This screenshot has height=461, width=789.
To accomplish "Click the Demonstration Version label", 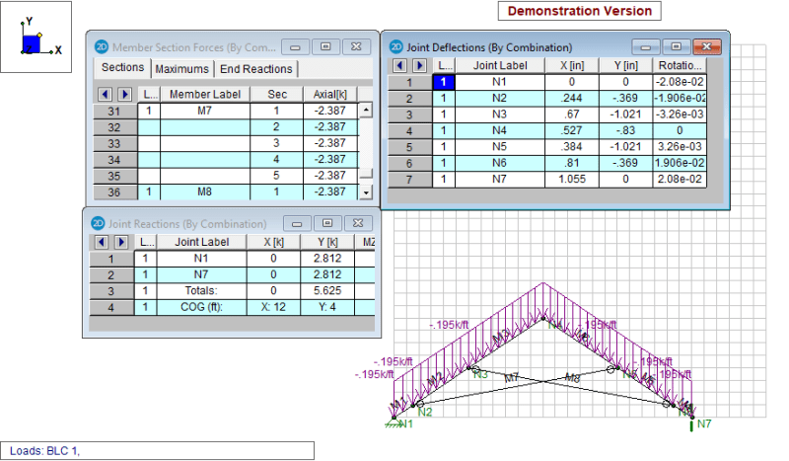I will (x=579, y=11).
